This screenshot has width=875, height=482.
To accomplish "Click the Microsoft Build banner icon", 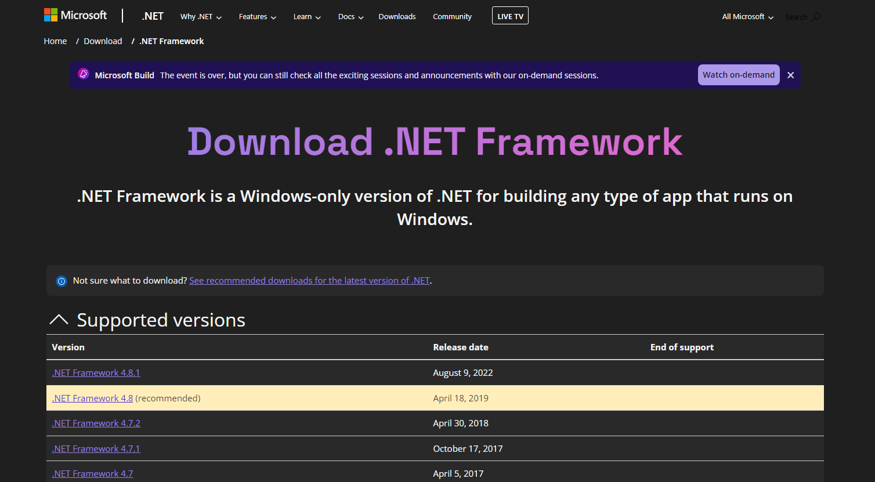I will coord(84,74).
